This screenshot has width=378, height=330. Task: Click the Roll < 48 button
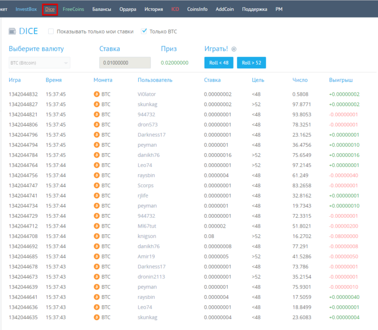tap(219, 63)
